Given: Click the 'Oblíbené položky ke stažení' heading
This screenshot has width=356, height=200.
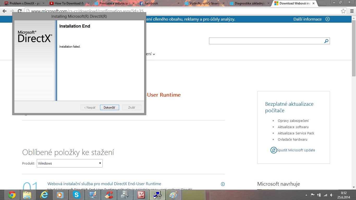Looking at the screenshot, I should [68, 152].
